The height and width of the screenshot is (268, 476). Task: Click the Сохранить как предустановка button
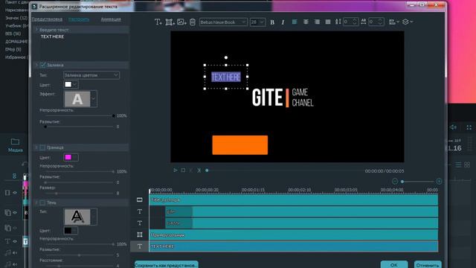[x=167, y=265]
